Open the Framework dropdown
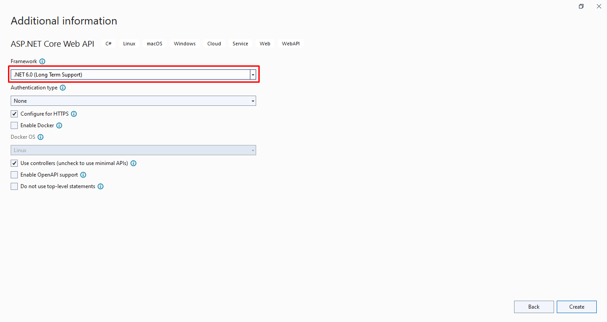The height and width of the screenshot is (322, 607). (133, 75)
